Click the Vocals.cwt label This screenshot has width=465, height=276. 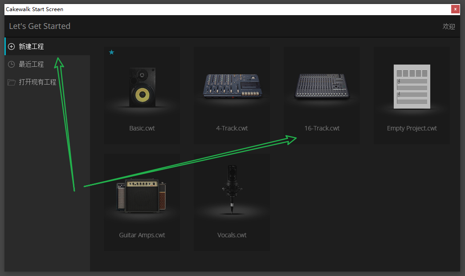point(232,235)
